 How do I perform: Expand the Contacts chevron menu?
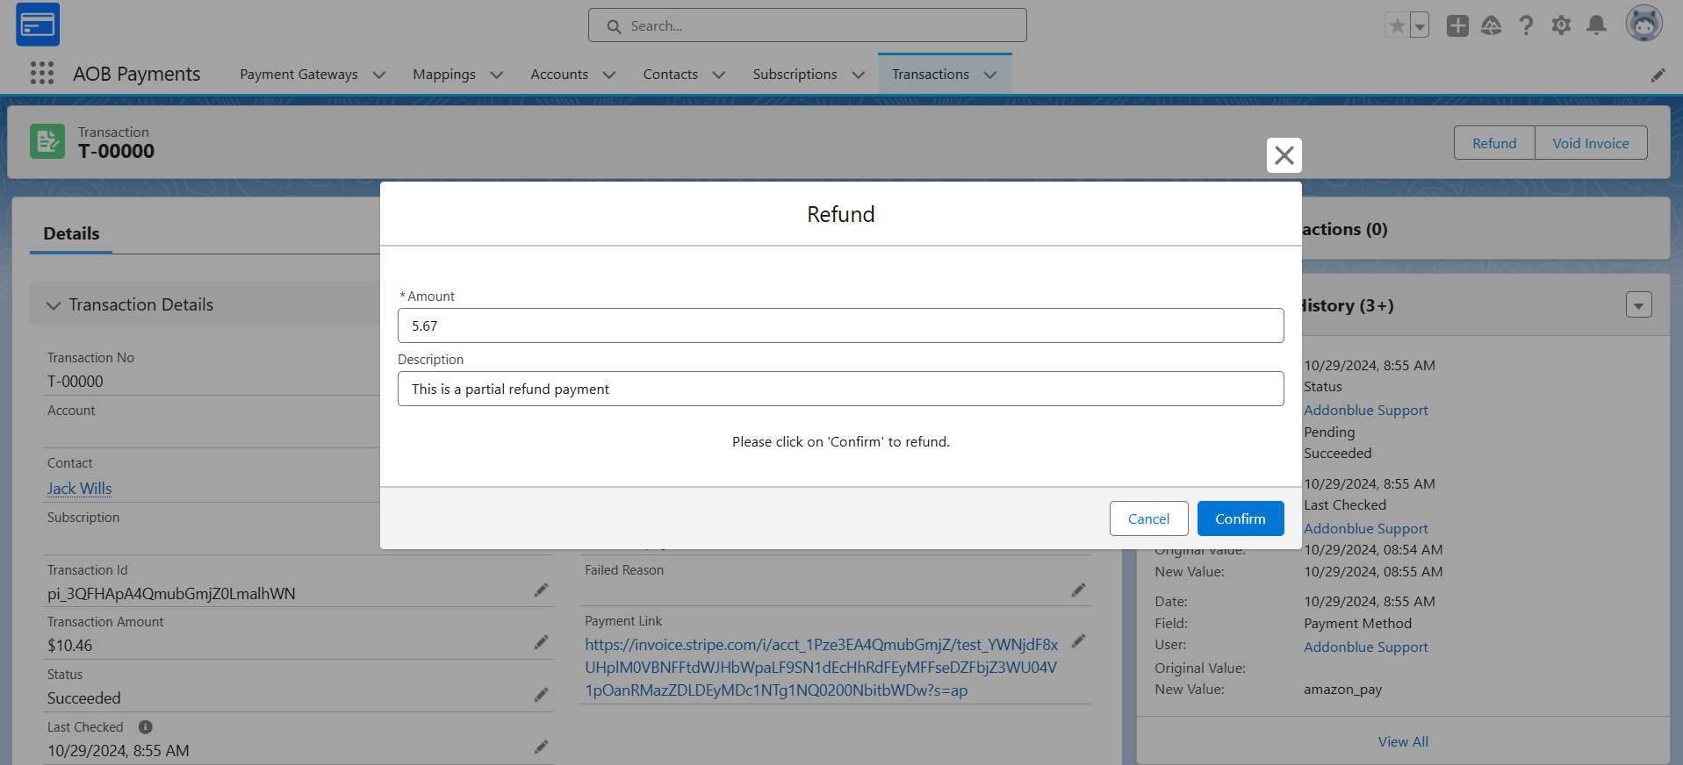[x=719, y=75]
